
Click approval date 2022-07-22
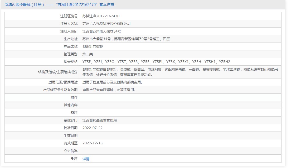(93, 128)
